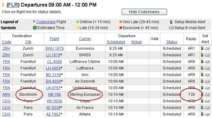The image size is (212, 118).
Task: Sort departures by Flight column
Action: pyautogui.click(x=54, y=39)
